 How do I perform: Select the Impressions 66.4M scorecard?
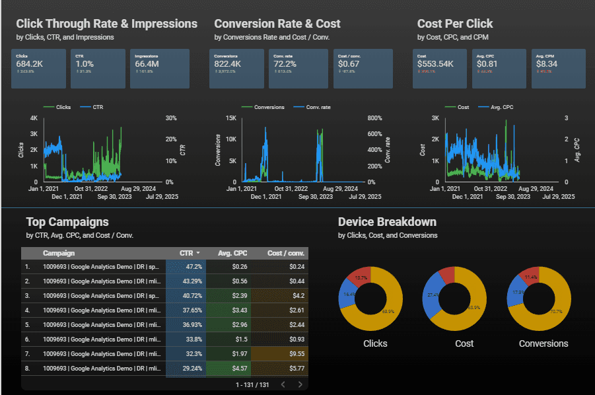(x=160, y=69)
